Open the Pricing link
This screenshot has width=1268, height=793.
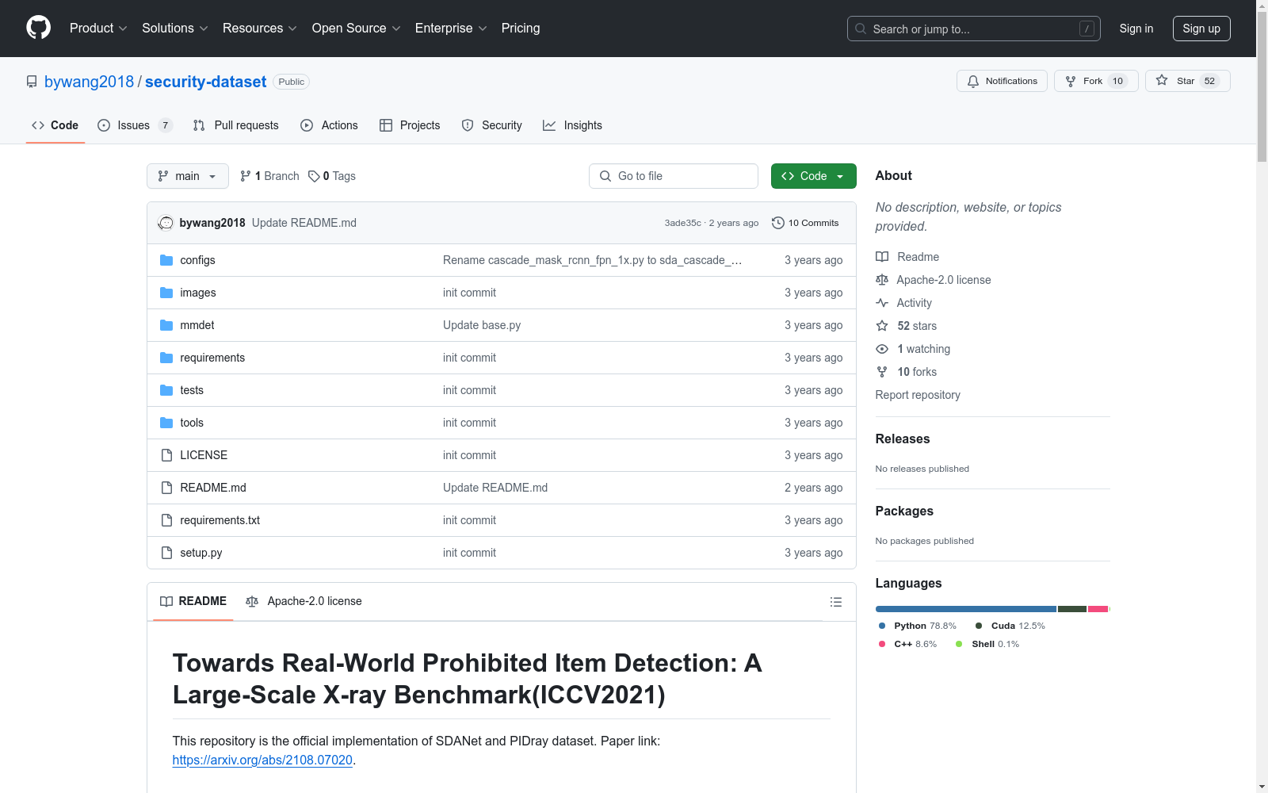pyautogui.click(x=521, y=28)
